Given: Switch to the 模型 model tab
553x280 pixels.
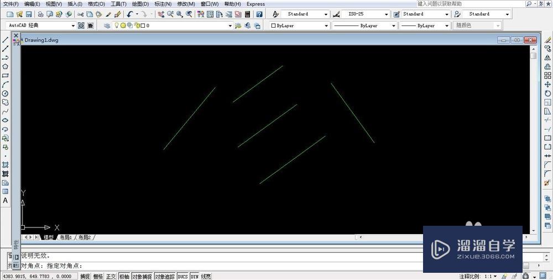Looking at the screenshot, I should pyautogui.click(x=48, y=237).
